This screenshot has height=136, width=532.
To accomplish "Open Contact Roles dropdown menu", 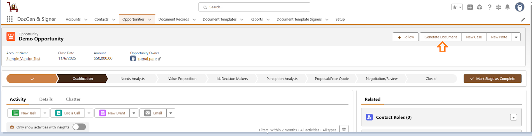I will [x=513, y=117].
